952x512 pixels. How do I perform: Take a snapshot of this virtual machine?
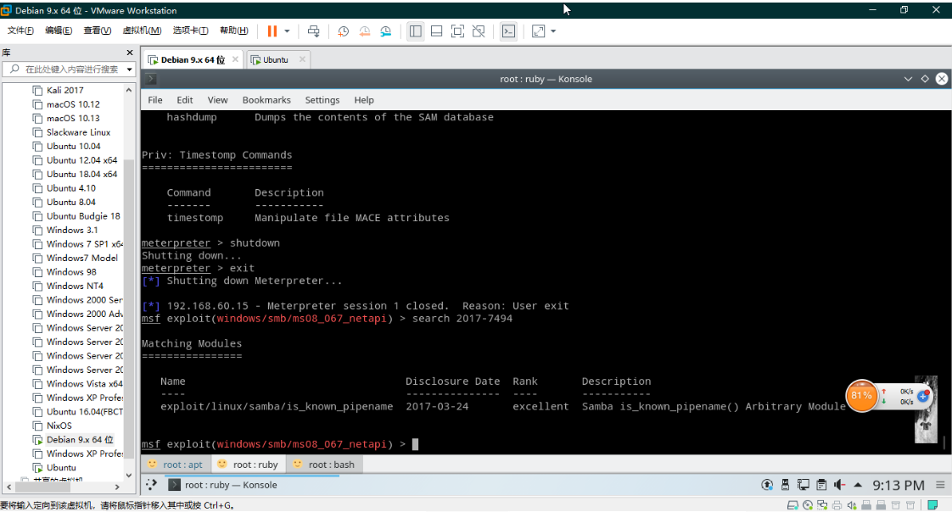coord(343,31)
